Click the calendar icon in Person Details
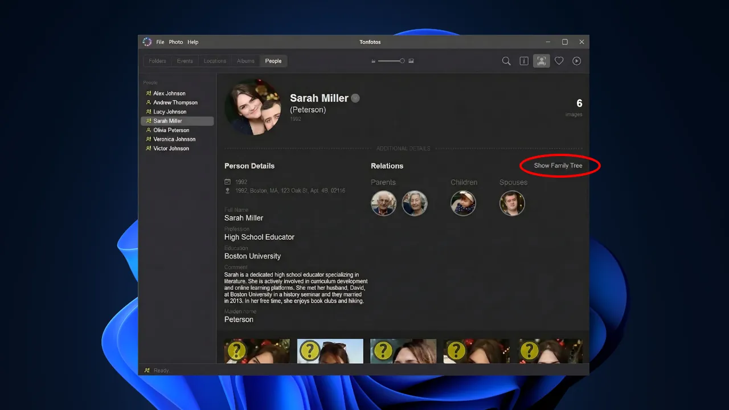729x410 pixels. (228, 182)
